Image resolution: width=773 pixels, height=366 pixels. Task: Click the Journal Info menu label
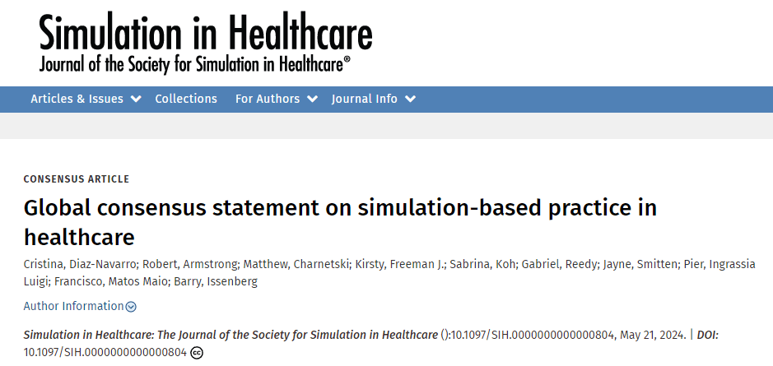point(364,99)
